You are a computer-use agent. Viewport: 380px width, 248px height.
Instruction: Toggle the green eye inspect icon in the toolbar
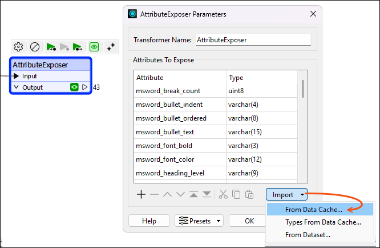click(94, 47)
